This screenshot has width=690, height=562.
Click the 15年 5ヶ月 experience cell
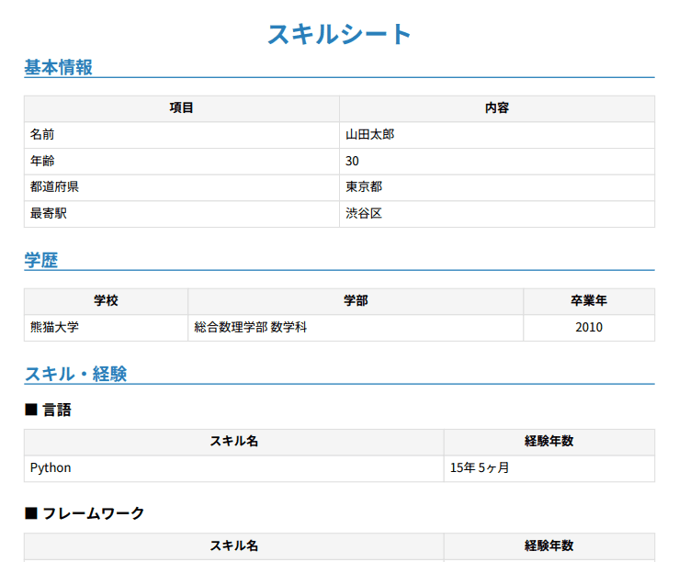tap(549, 468)
